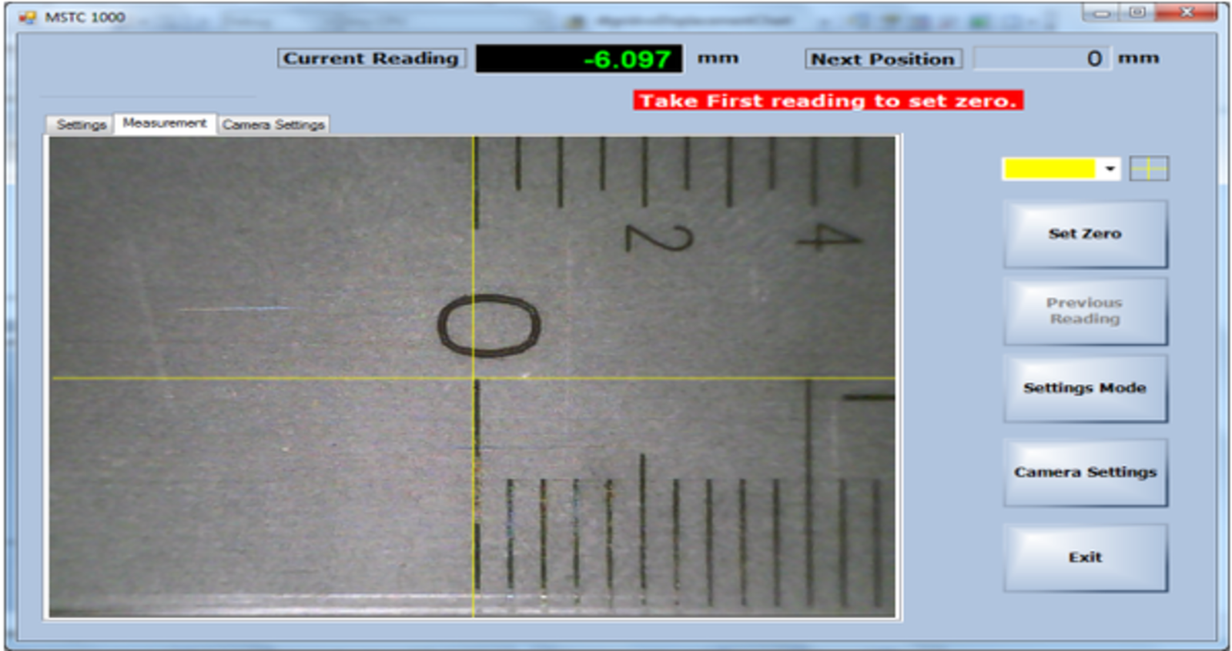The width and height of the screenshot is (1232, 651).
Task: Click the green Current Reading value display
Action: (579, 58)
